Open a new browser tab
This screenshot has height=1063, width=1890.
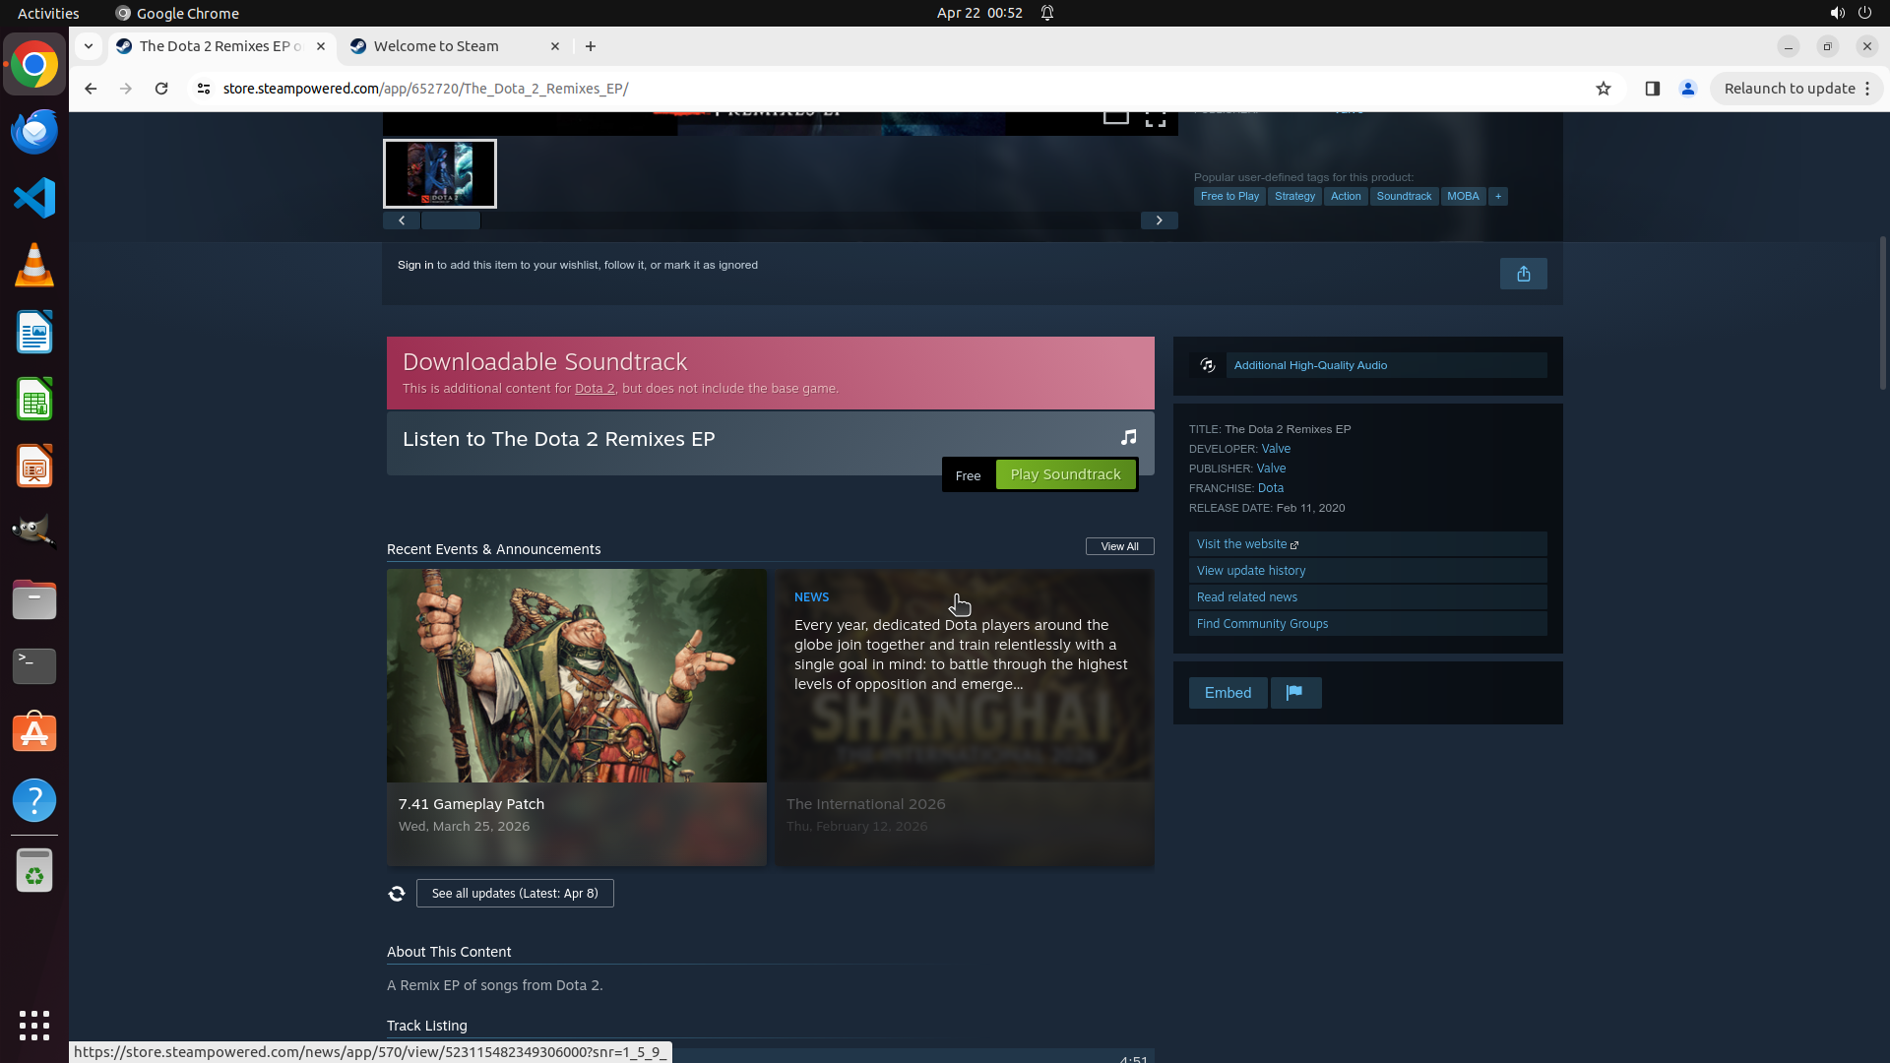tap(591, 46)
